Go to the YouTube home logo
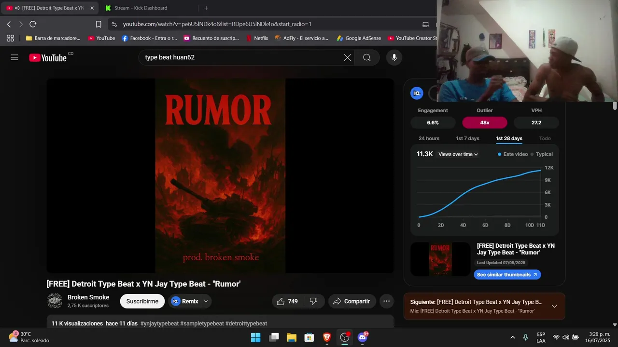Screen dimensions: 618x347 click(x=48, y=58)
